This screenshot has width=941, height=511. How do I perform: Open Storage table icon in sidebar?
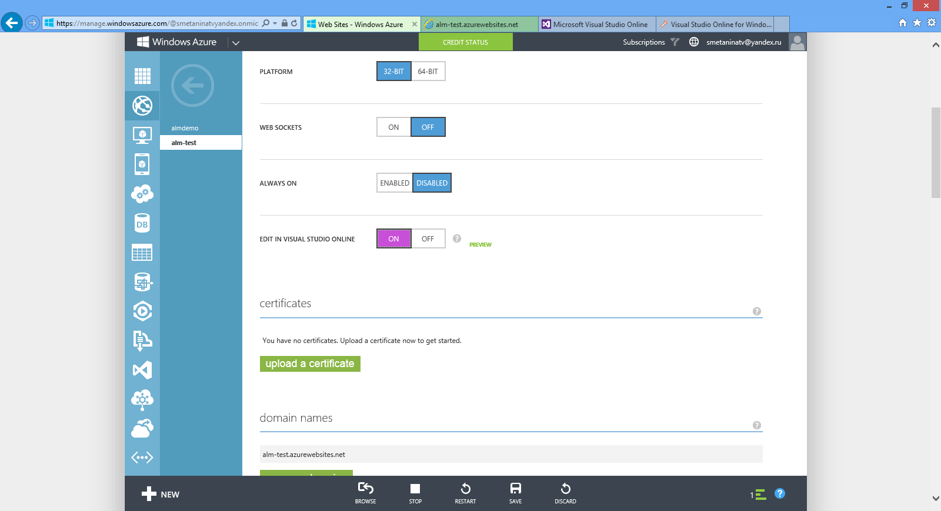click(x=142, y=253)
